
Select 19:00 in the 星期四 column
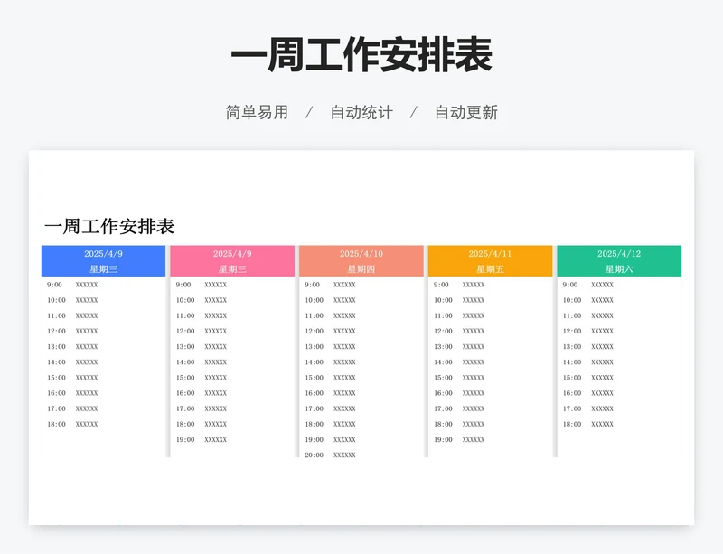tap(314, 439)
